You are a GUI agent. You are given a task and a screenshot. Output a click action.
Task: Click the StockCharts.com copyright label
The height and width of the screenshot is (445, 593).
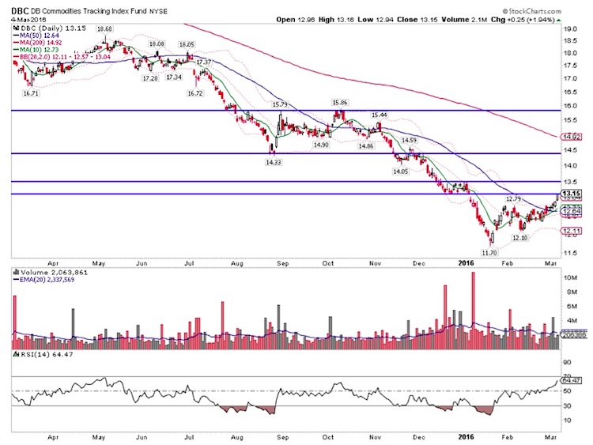pos(532,11)
